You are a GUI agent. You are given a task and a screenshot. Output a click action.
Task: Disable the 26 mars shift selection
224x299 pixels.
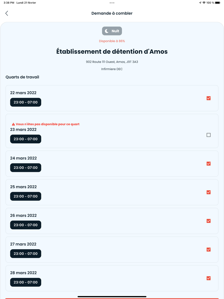tap(208, 221)
